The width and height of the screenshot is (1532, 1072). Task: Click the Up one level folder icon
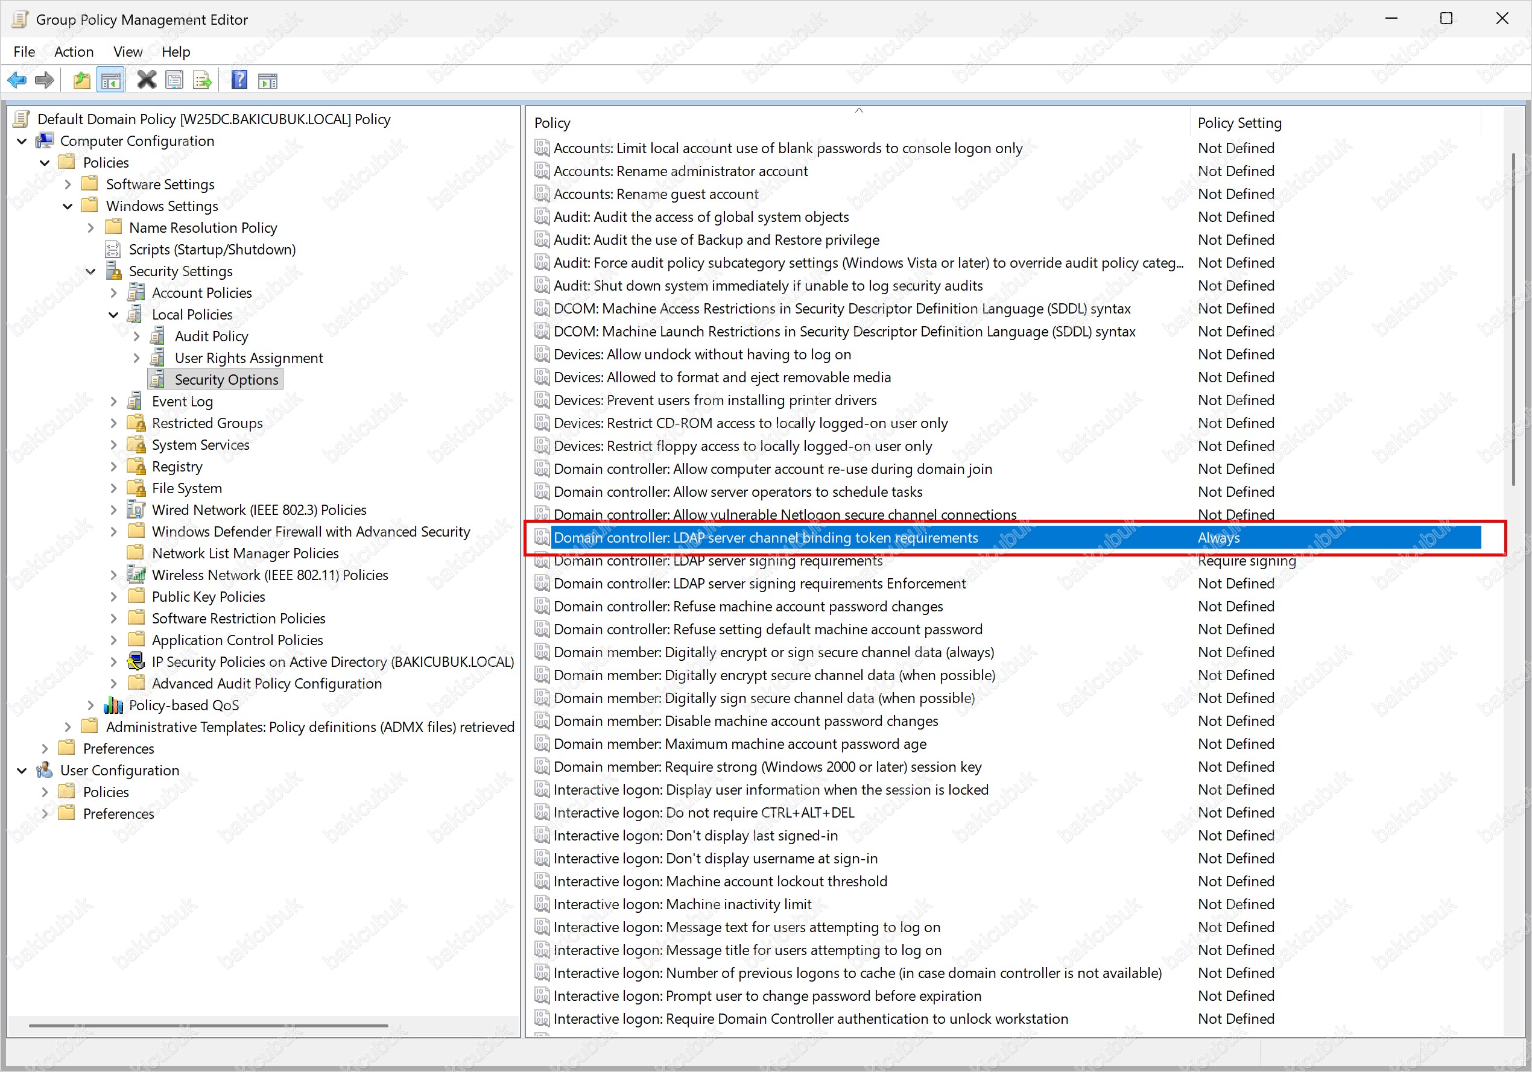coord(81,81)
